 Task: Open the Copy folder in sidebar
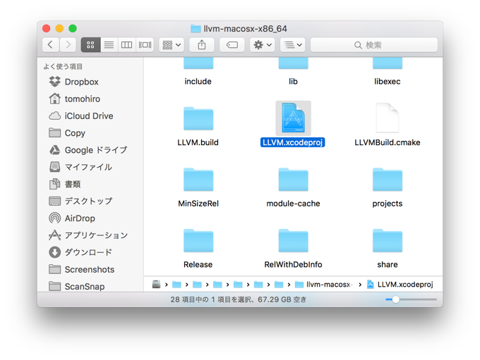coord(67,133)
